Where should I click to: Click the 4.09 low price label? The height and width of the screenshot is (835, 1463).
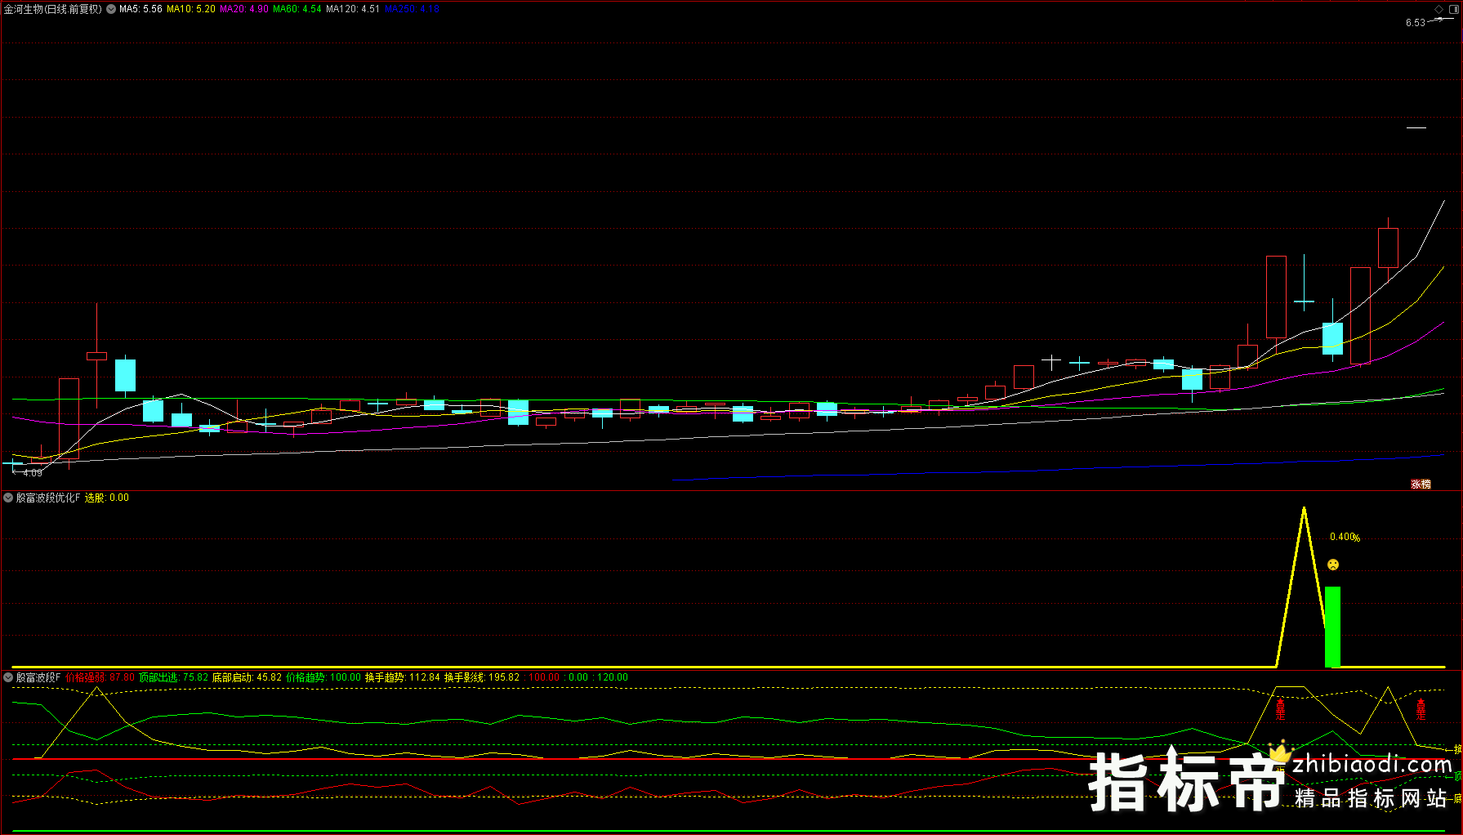tap(33, 473)
